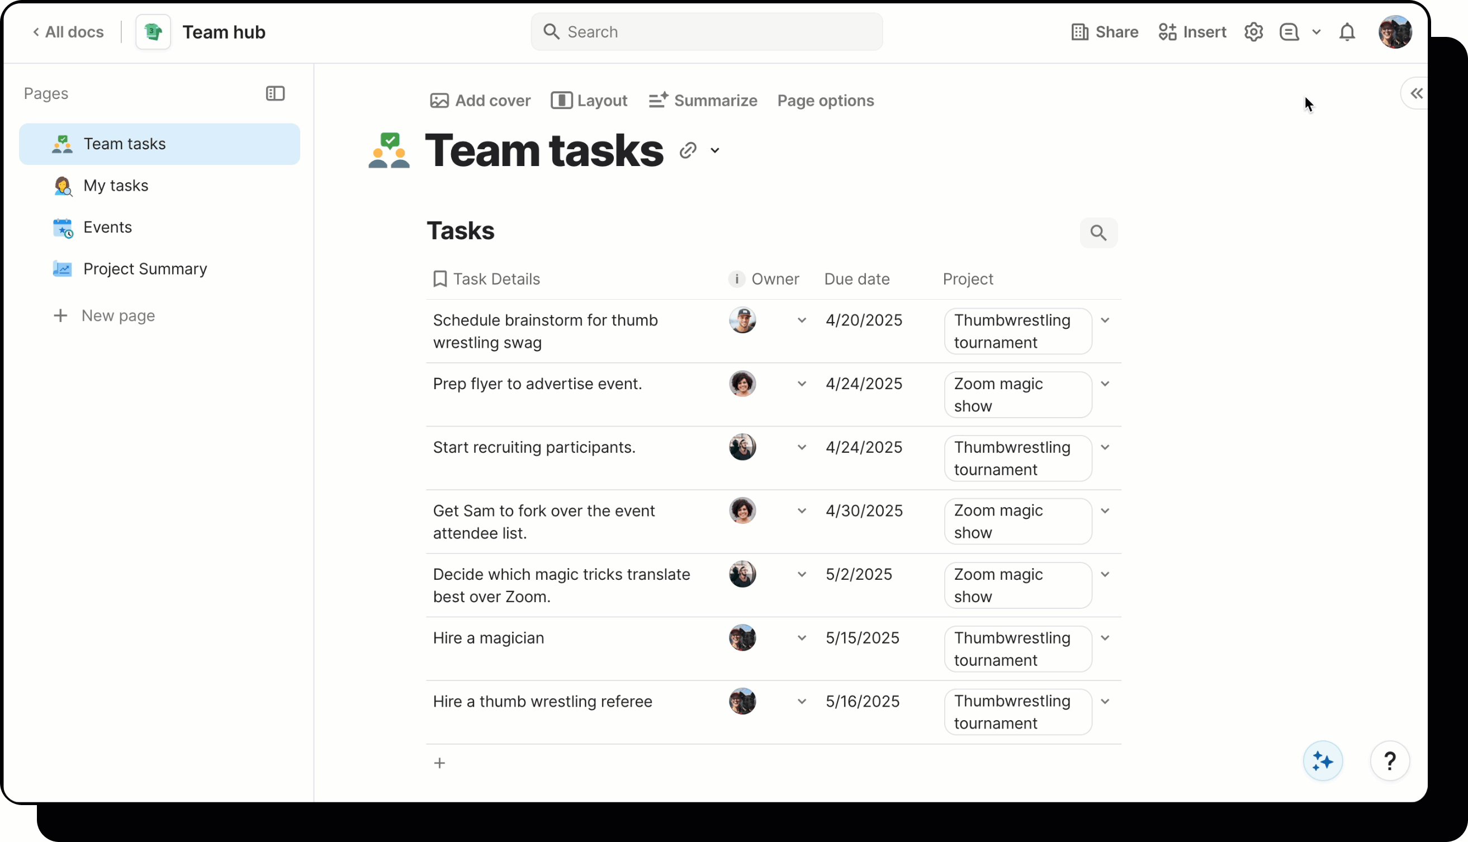Click Summarize in the page toolbar
The height and width of the screenshot is (842, 1468).
click(x=703, y=101)
